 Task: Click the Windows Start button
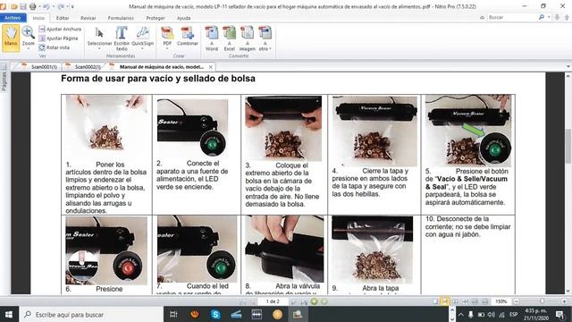click(x=9, y=314)
